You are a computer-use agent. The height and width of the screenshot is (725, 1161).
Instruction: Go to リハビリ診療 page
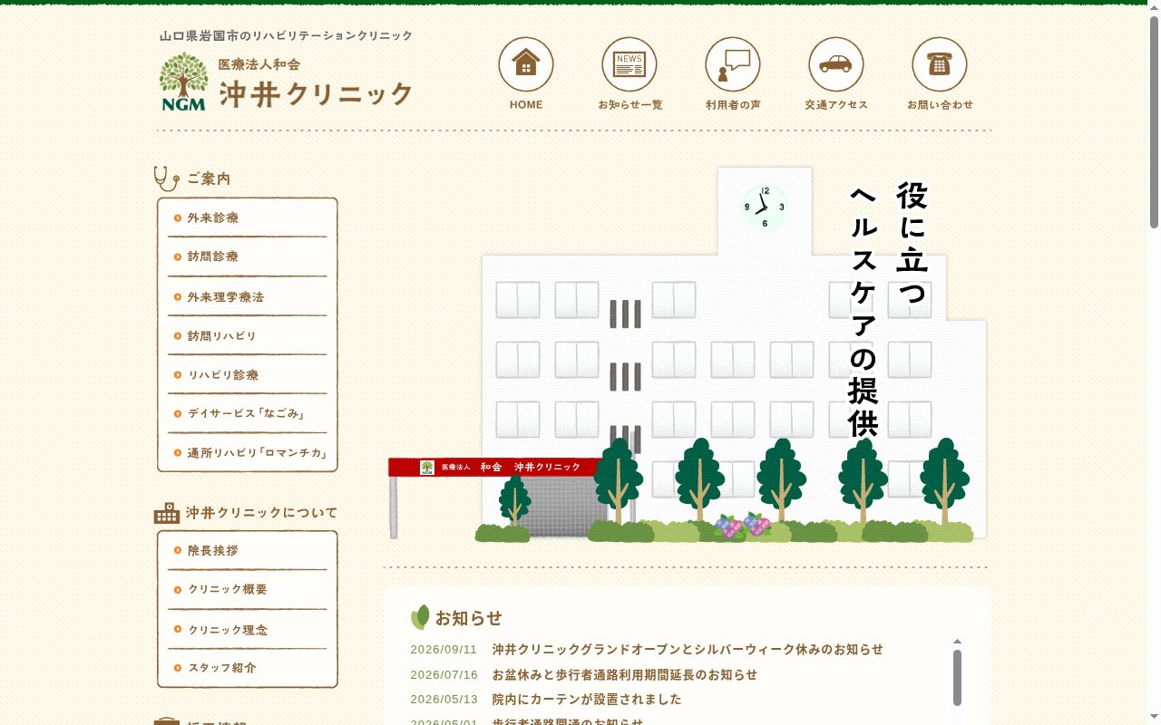tap(247, 375)
